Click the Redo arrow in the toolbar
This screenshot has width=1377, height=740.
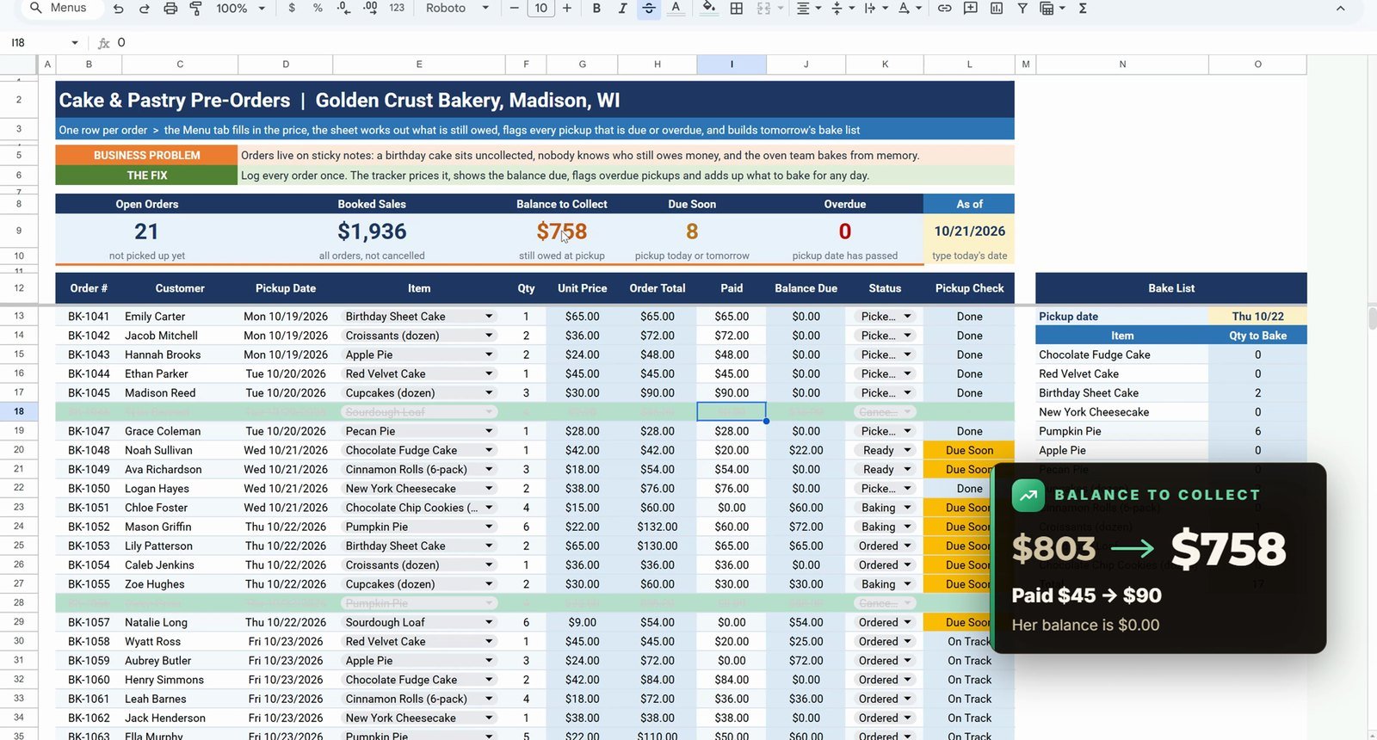coord(145,9)
